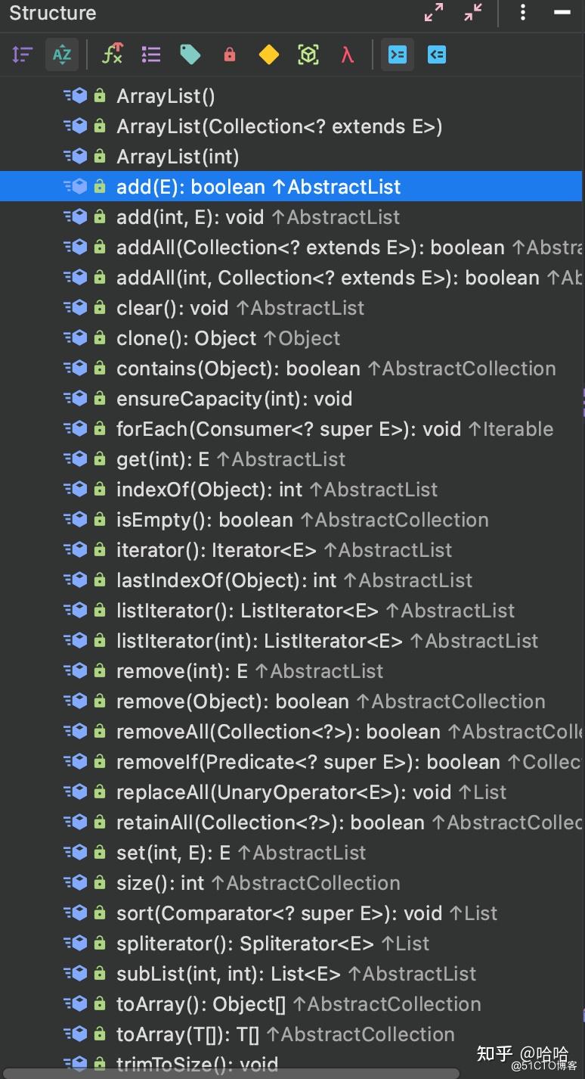Toggle the Sort Alphabetically button
Viewport: 585px width, 1079px height.
pyautogui.click(x=62, y=54)
